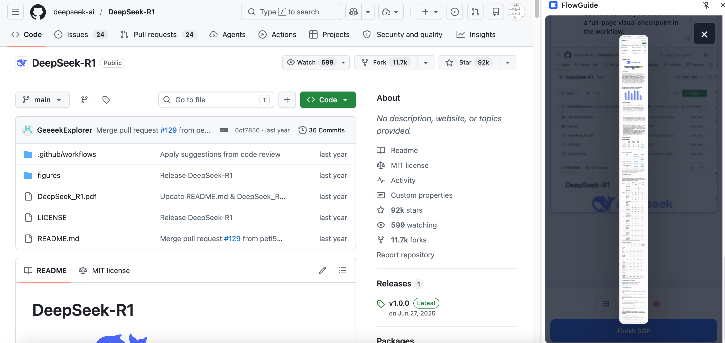View tags via the tag icon

tap(106, 100)
